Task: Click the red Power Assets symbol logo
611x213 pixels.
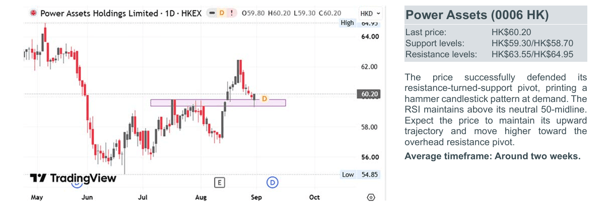Action: [33, 14]
